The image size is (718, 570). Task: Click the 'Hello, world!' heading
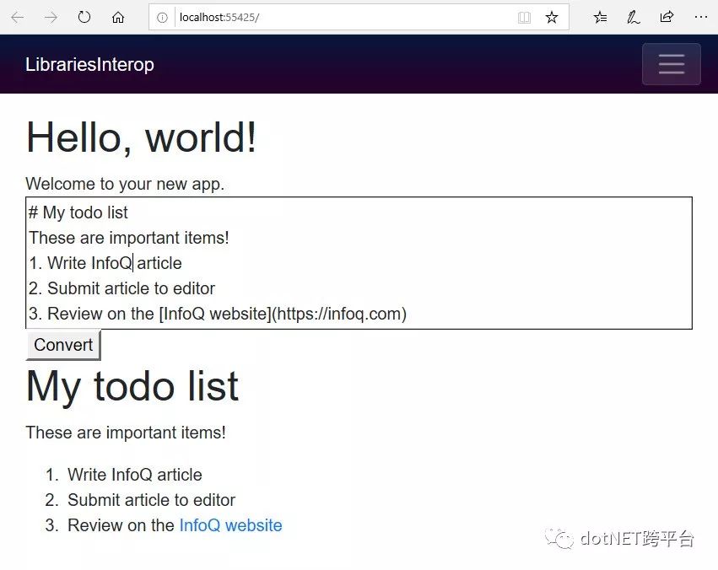pyautogui.click(x=141, y=137)
